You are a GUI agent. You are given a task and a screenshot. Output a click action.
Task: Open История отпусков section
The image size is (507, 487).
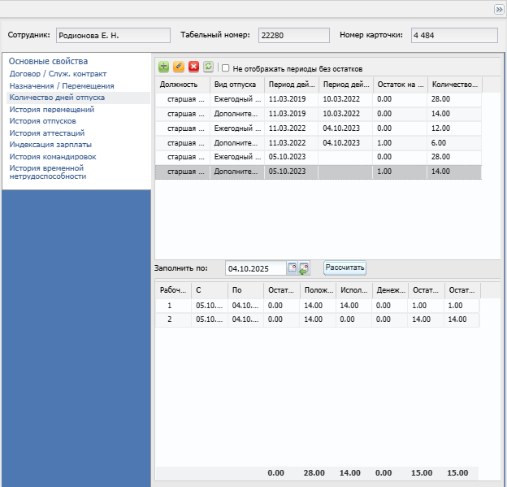tap(43, 121)
